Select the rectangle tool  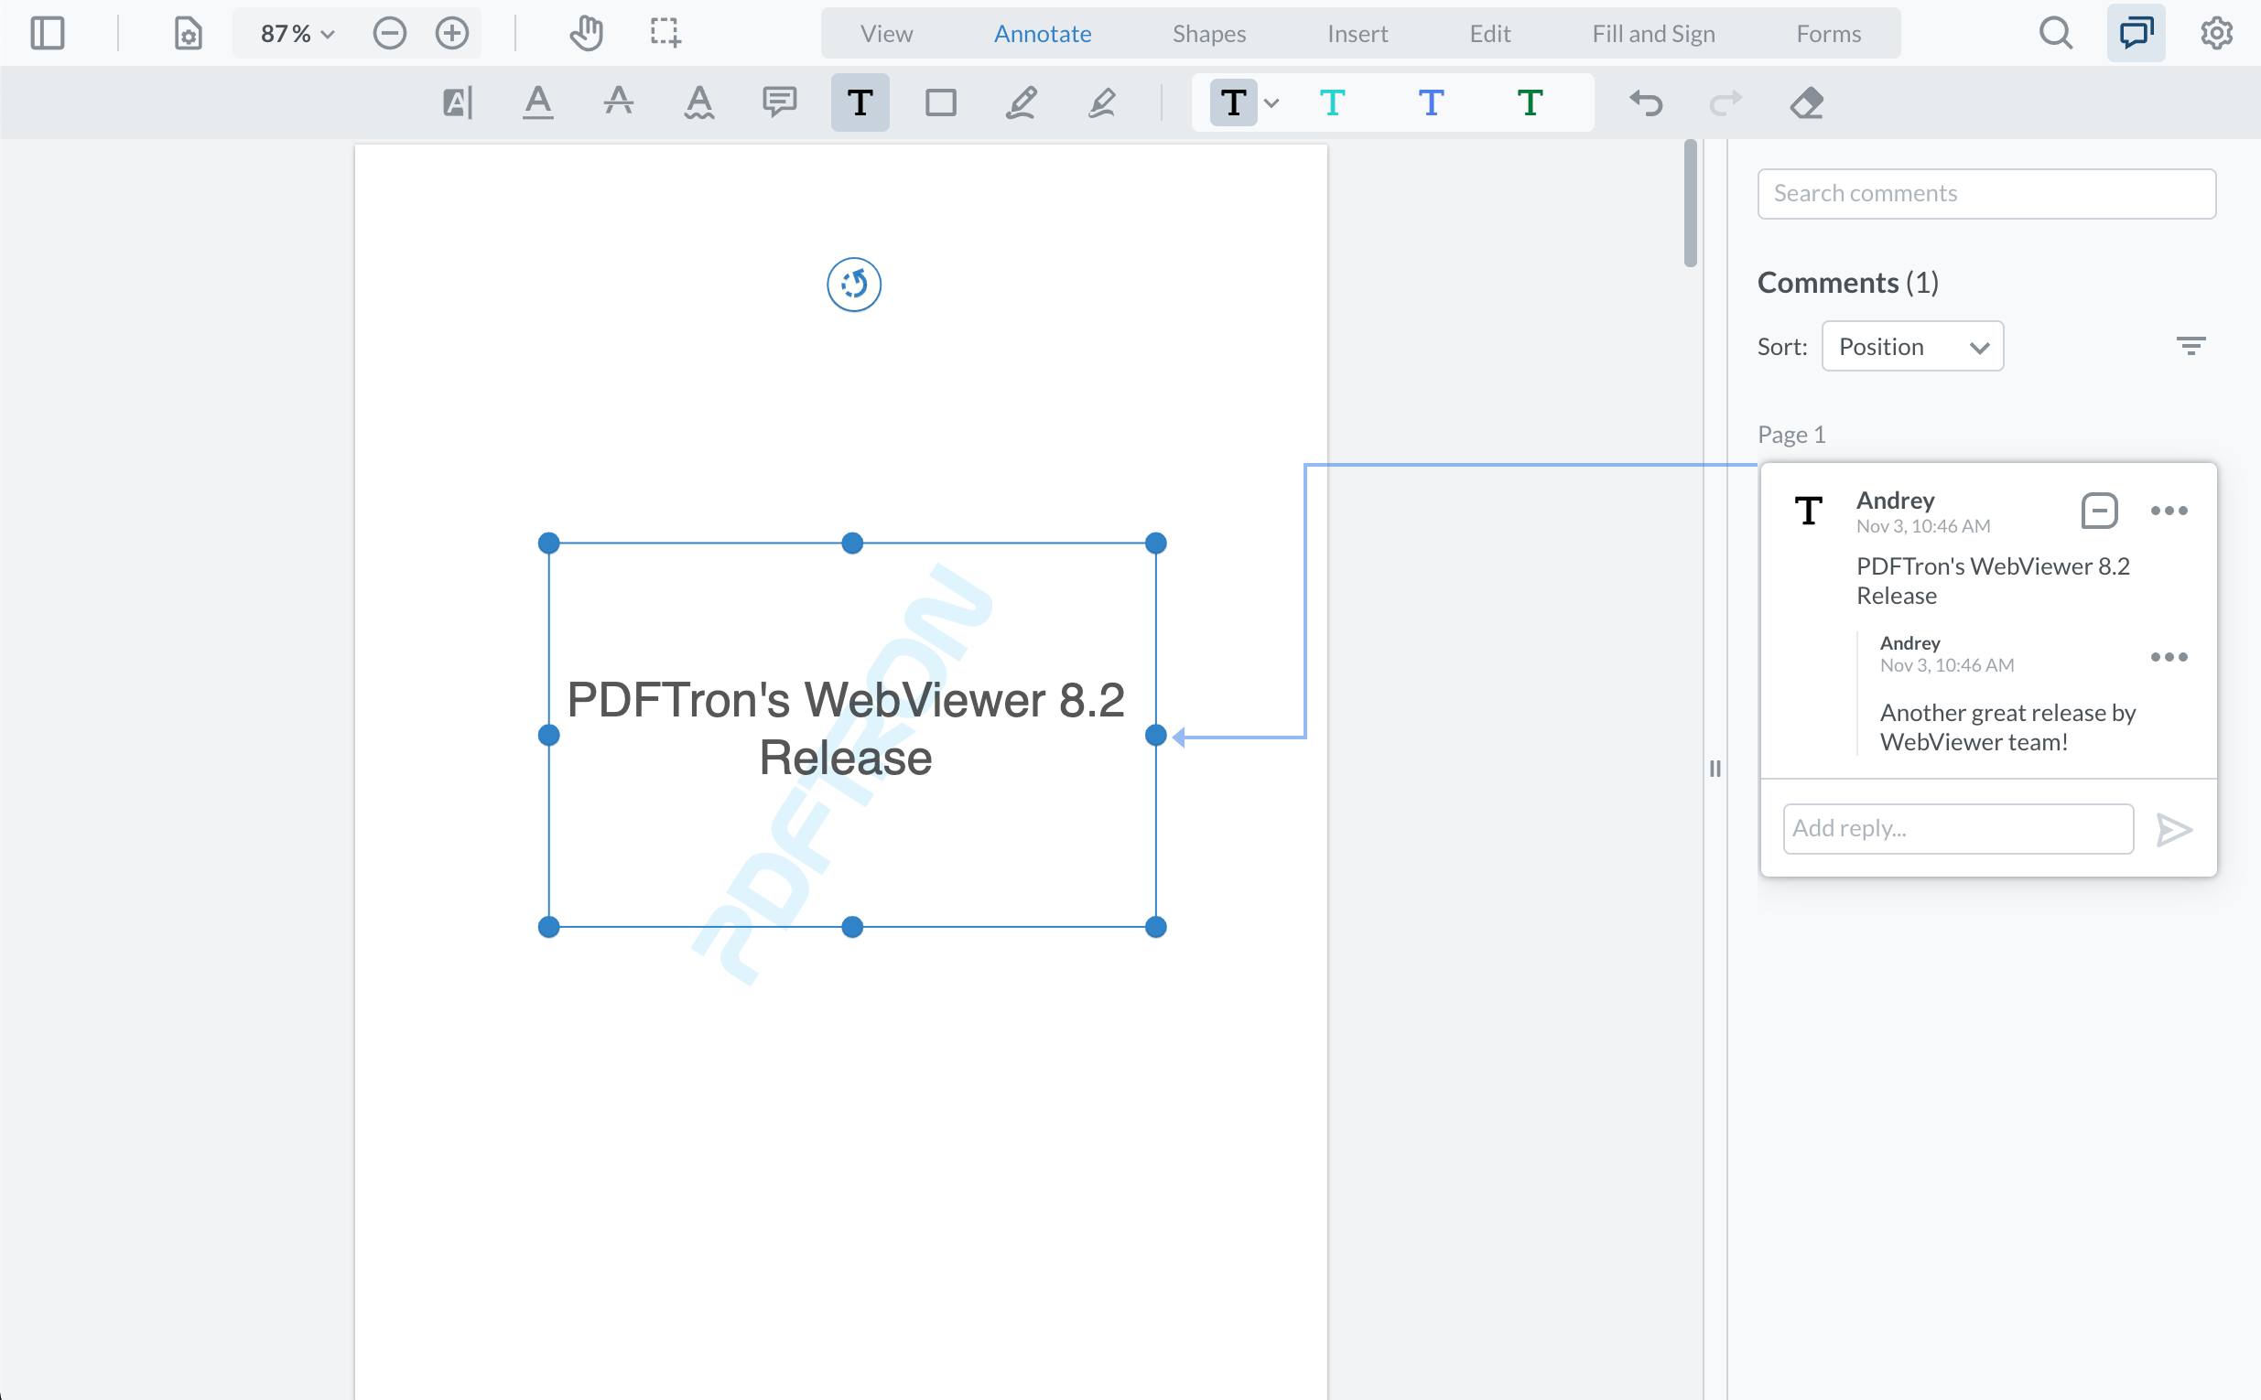pos(940,102)
